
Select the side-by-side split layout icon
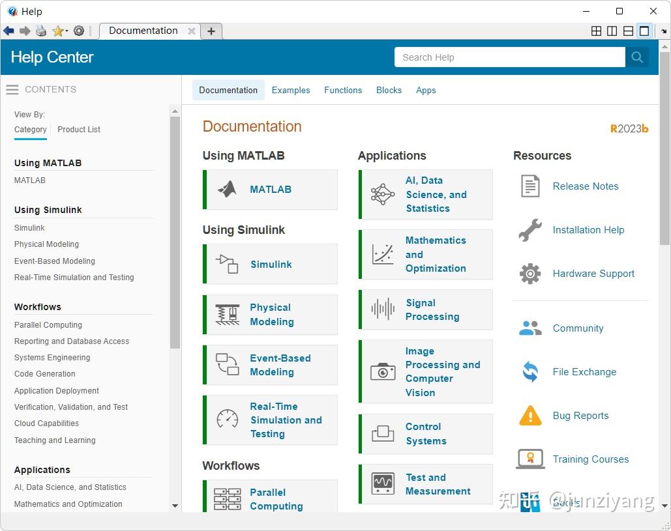click(612, 31)
